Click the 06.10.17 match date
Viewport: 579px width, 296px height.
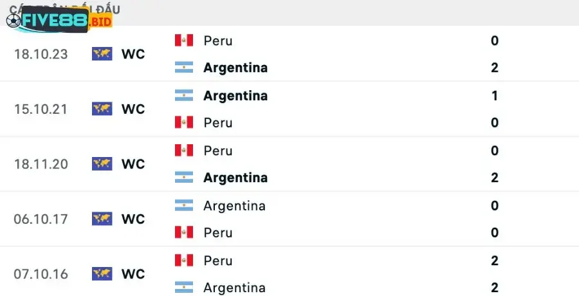(40, 219)
